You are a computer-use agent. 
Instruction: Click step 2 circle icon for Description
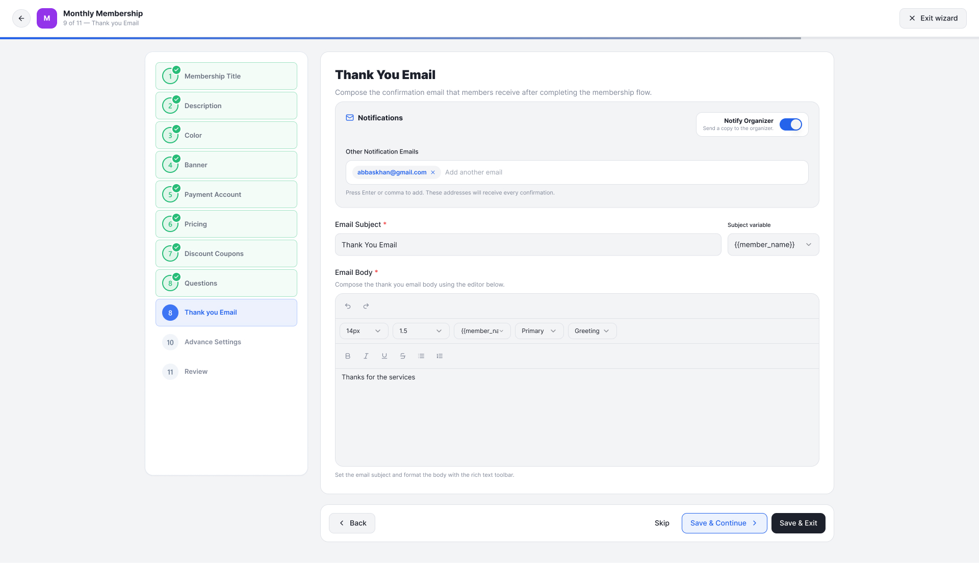[x=170, y=106]
